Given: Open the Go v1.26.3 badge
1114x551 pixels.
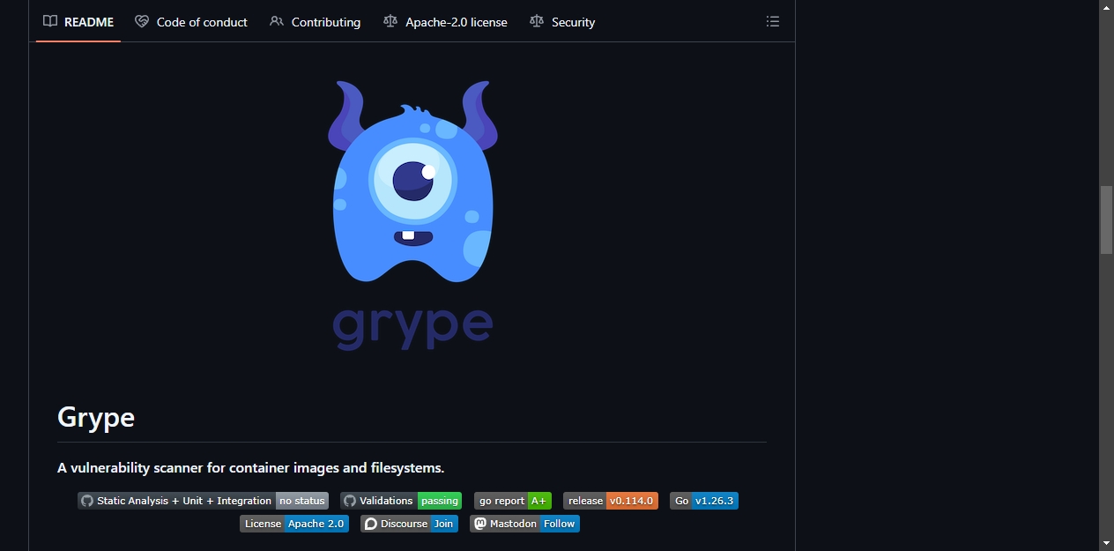Looking at the screenshot, I should (704, 501).
